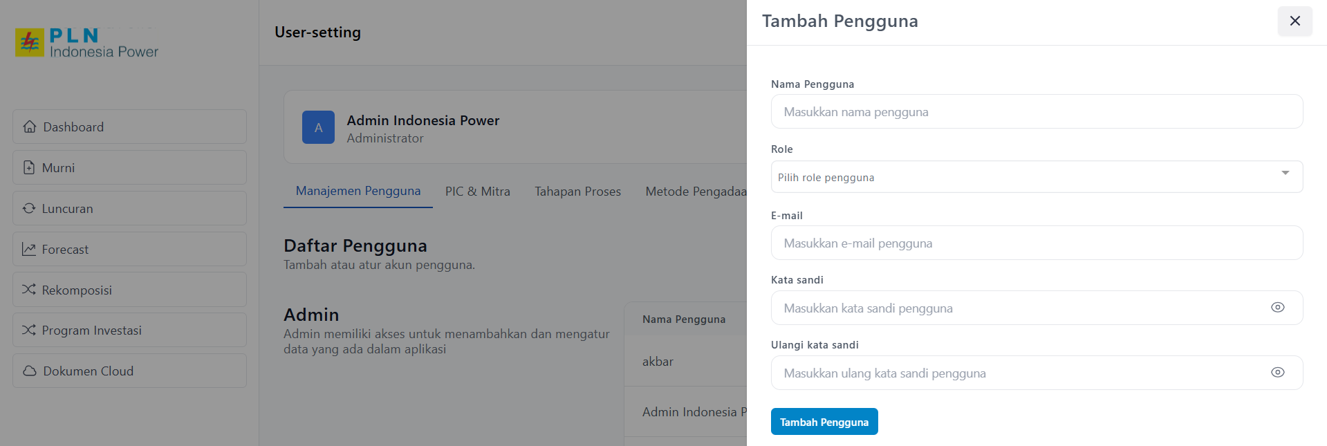Show password in Ulangi kata sandi field
The image size is (1327, 446).
click(x=1277, y=373)
